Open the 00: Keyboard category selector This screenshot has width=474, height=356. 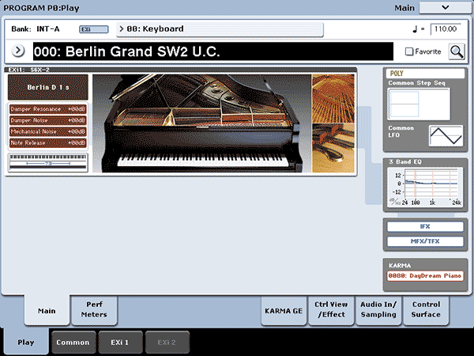tap(220, 29)
